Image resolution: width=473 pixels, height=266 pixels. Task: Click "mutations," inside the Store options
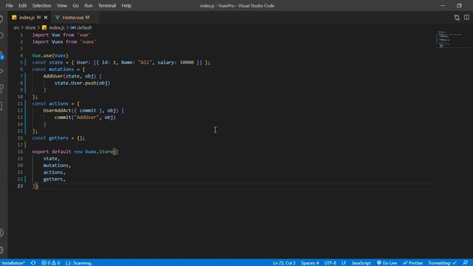57,166
